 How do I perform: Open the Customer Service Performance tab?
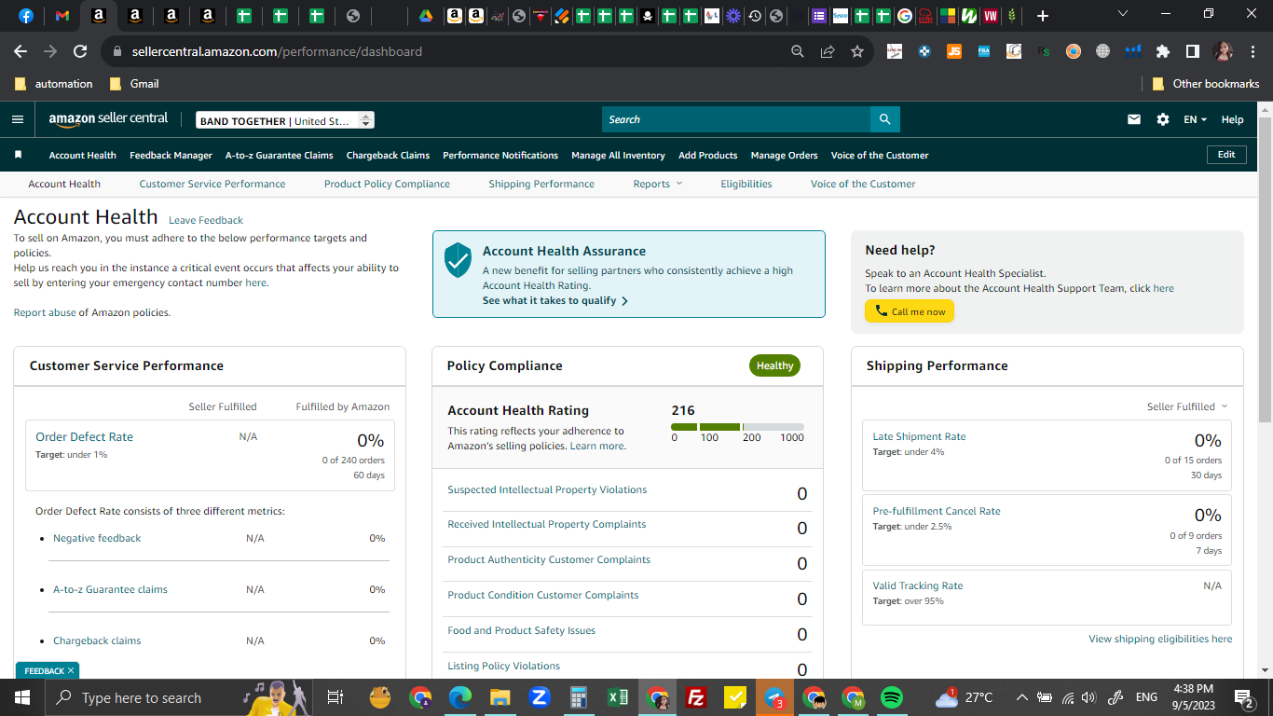tap(212, 184)
